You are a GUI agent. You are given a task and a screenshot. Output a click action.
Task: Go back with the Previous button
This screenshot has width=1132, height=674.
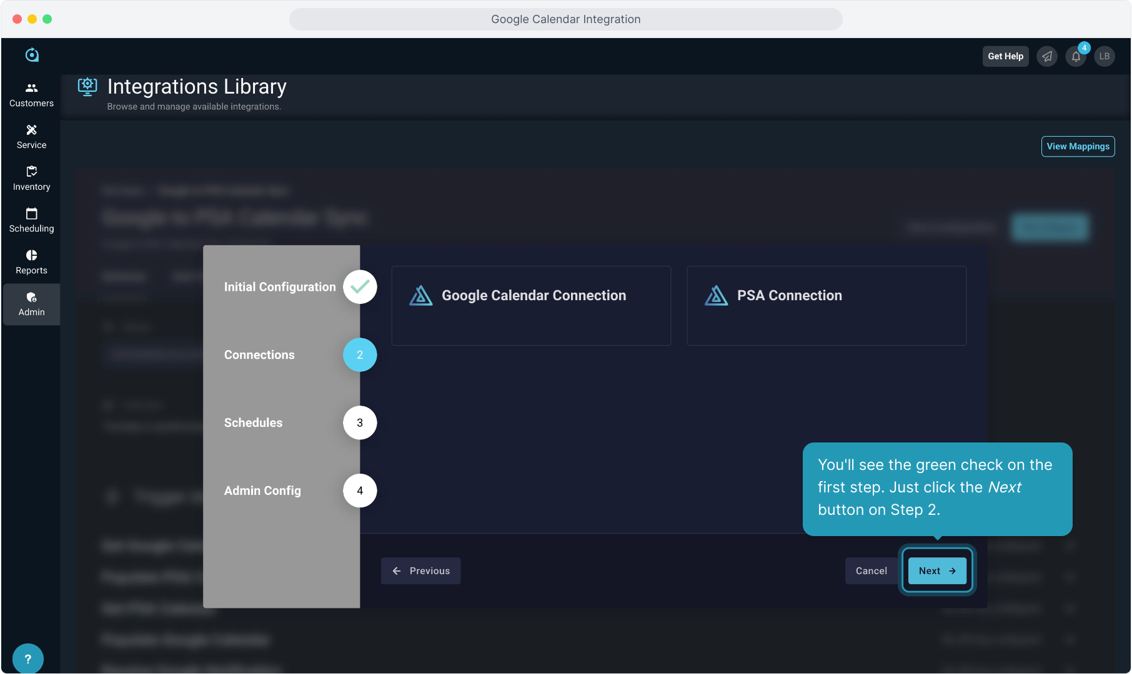[420, 570]
